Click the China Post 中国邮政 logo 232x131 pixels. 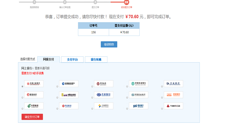34,106
